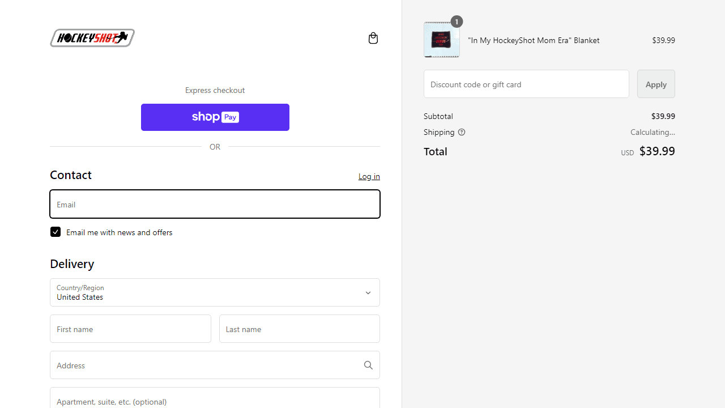Click the Contact heading

71,175
